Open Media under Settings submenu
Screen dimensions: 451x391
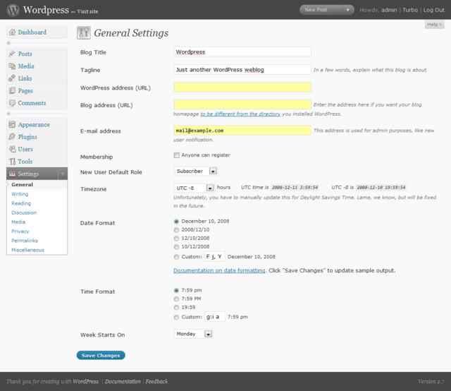[18, 222]
